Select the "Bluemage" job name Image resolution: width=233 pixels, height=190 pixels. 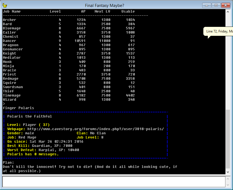12,28
